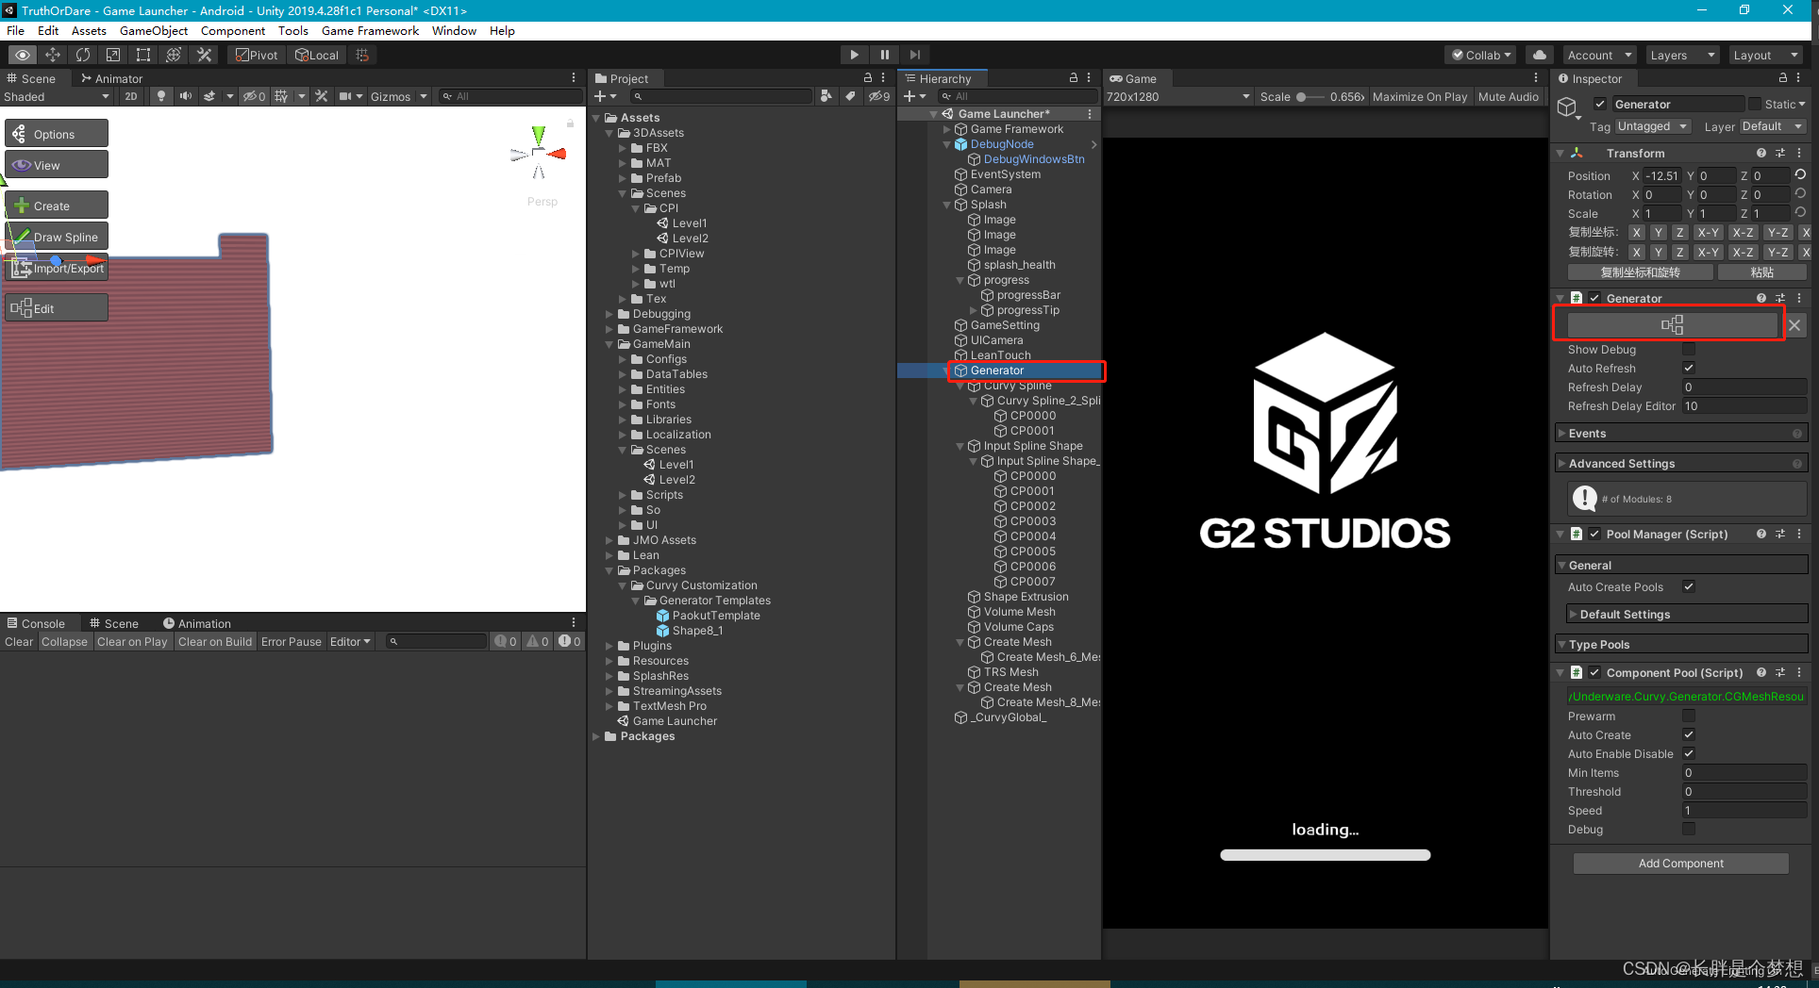Click the Add Component button
Image resolution: width=1819 pixels, height=988 pixels.
point(1680,864)
